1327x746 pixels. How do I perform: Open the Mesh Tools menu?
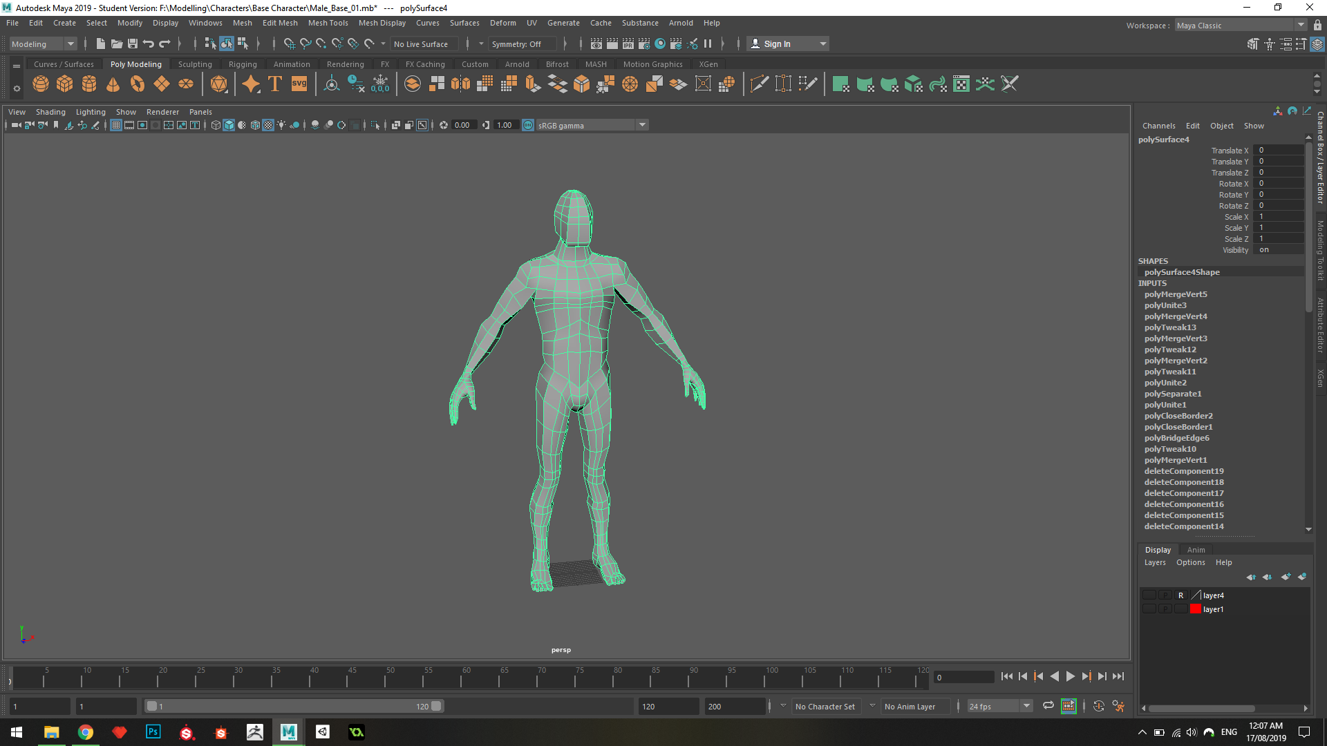click(x=328, y=23)
